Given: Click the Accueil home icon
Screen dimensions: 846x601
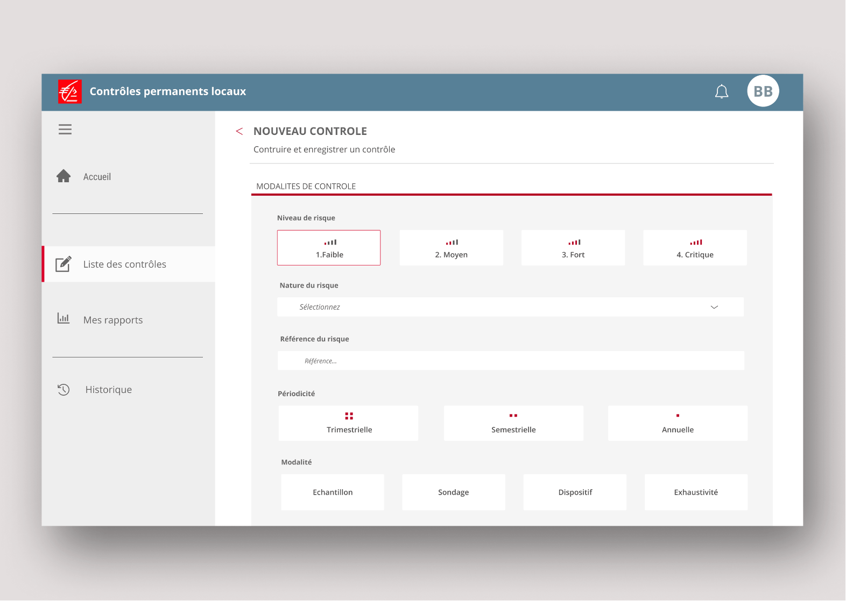Looking at the screenshot, I should [64, 176].
